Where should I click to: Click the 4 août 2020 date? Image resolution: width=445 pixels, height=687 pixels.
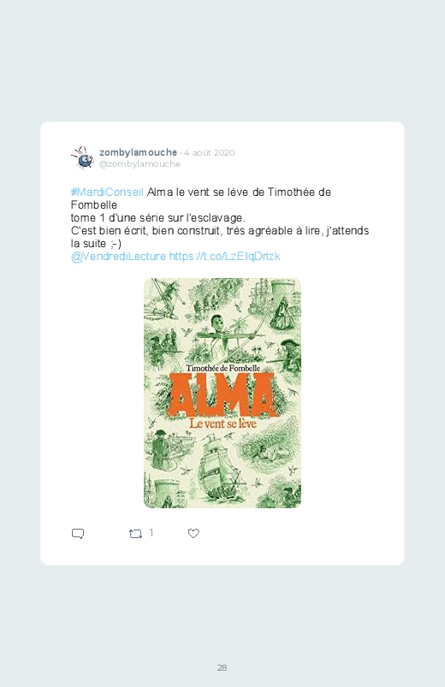[210, 152]
